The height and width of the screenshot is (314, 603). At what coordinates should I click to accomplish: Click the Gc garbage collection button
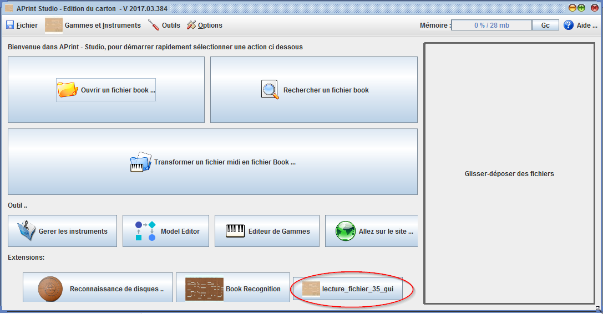545,25
